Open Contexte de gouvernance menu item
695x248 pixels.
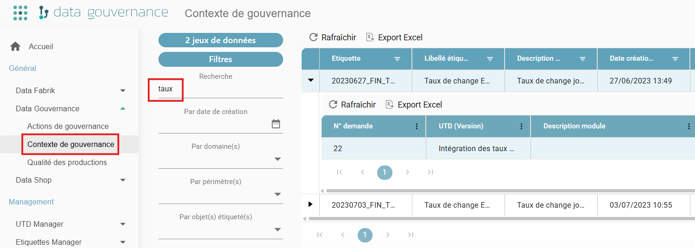70,144
